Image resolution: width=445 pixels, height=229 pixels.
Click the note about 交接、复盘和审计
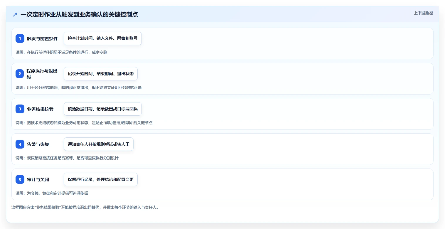(x=52, y=193)
